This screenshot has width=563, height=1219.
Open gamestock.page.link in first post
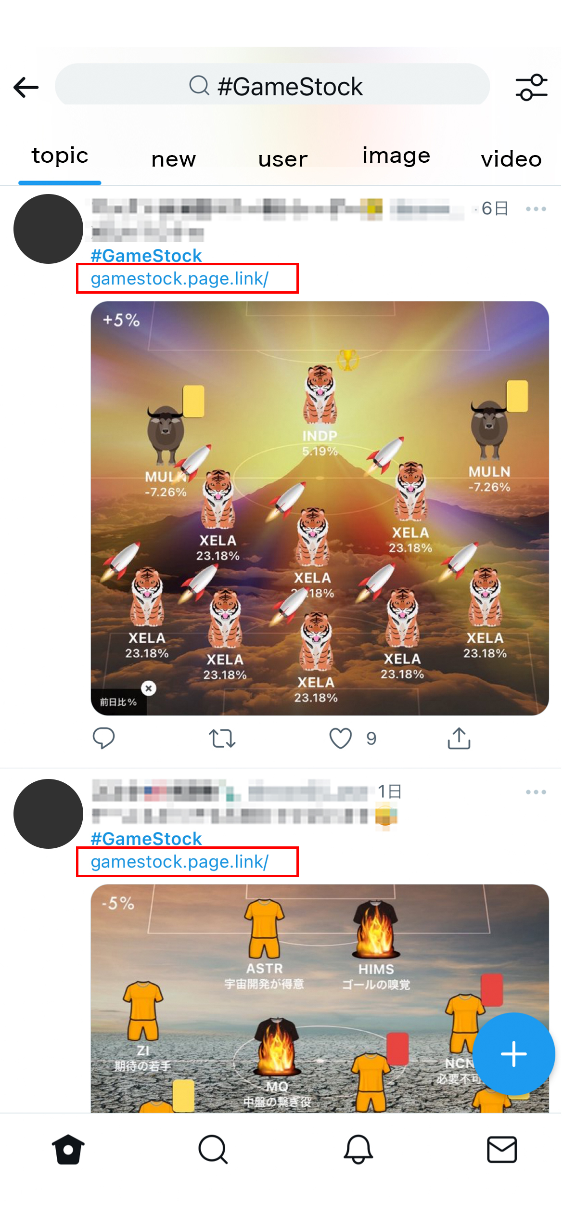179,279
